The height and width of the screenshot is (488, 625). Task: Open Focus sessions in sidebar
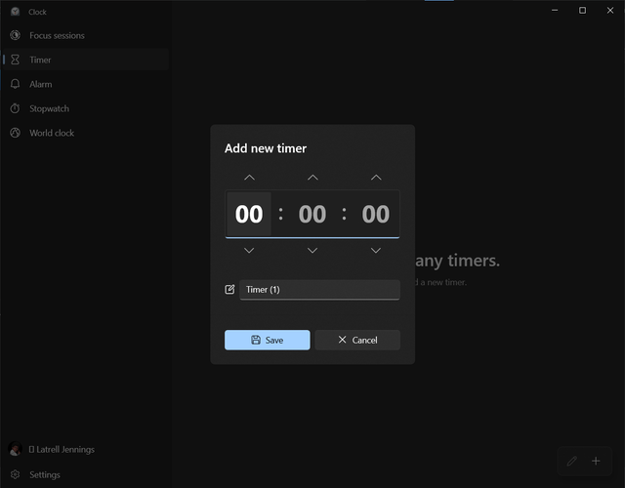point(85,35)
